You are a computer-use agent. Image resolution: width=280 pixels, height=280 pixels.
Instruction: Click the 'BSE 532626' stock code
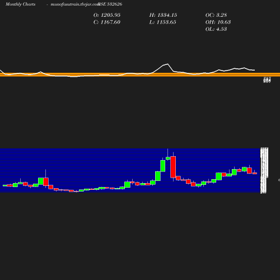click(110, 4)
